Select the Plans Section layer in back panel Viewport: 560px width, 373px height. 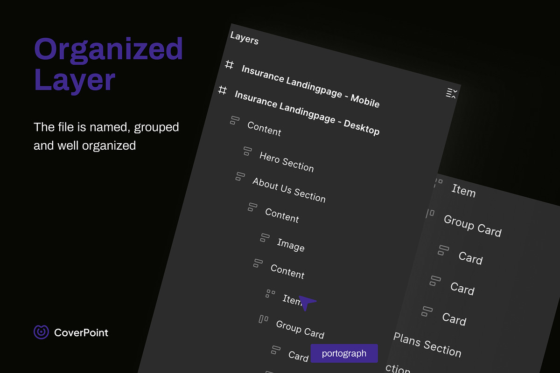point(427,345)
